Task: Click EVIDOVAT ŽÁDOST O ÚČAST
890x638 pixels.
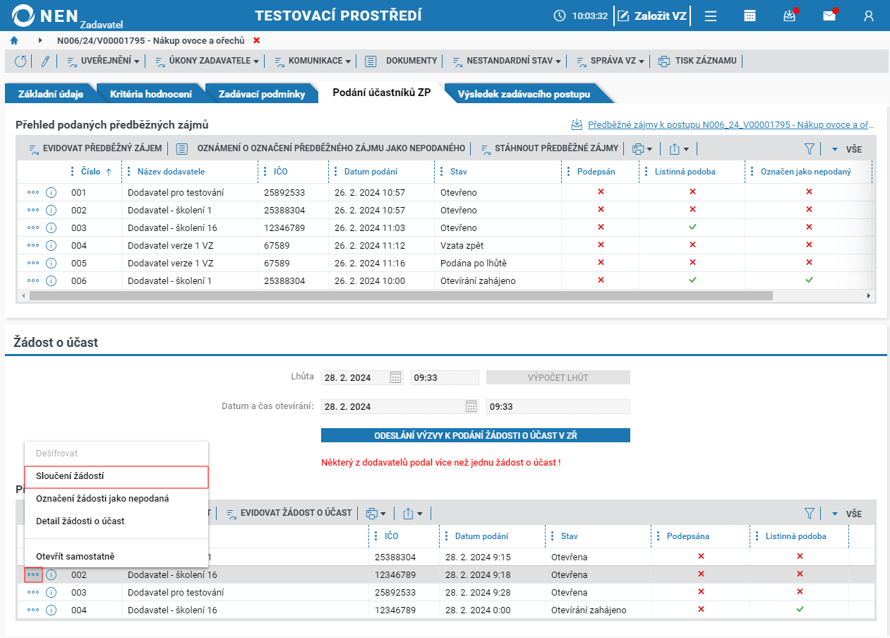Action: [289, 513]
